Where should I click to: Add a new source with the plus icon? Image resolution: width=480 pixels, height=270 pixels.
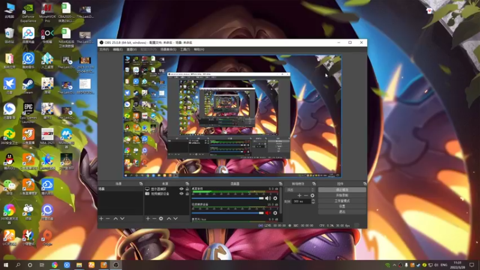(148, 218)
